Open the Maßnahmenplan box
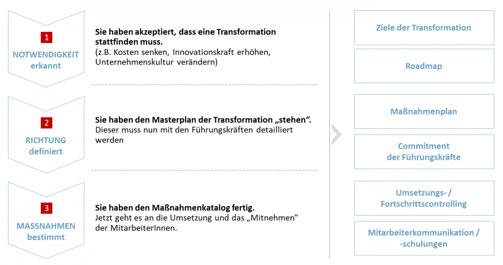The height and width of the screenshot is (265, 503). (424, 112)
